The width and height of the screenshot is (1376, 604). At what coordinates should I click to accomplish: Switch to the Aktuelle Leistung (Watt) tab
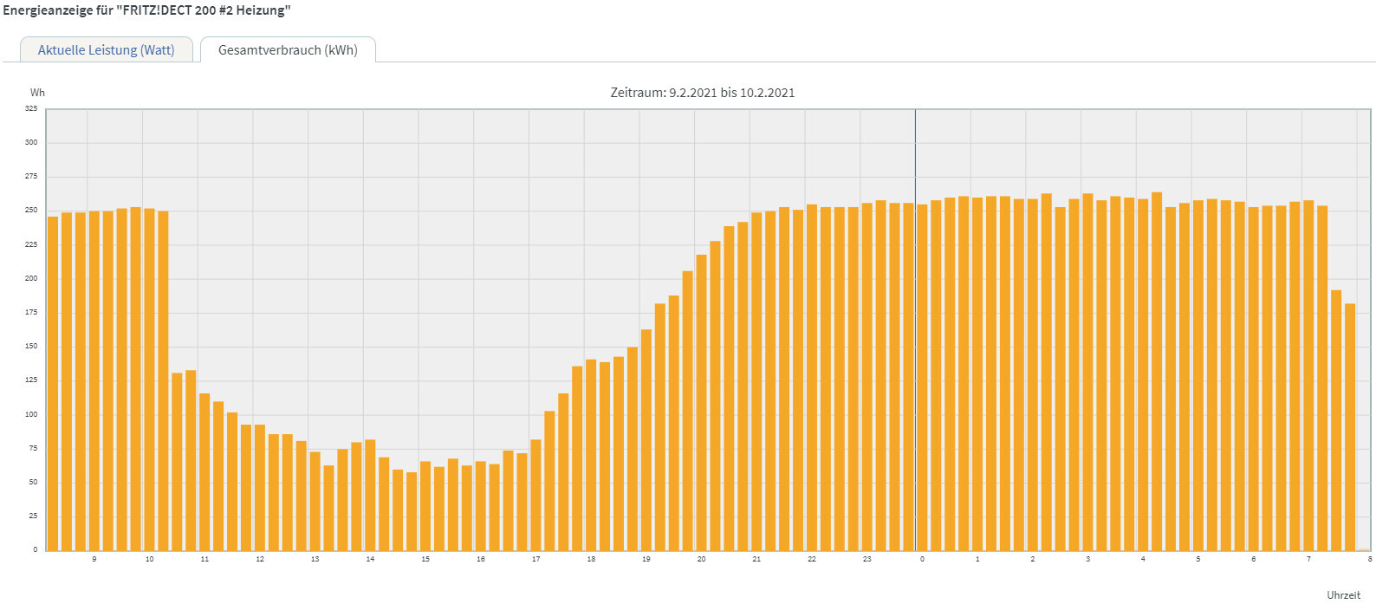tap(106, 50)
